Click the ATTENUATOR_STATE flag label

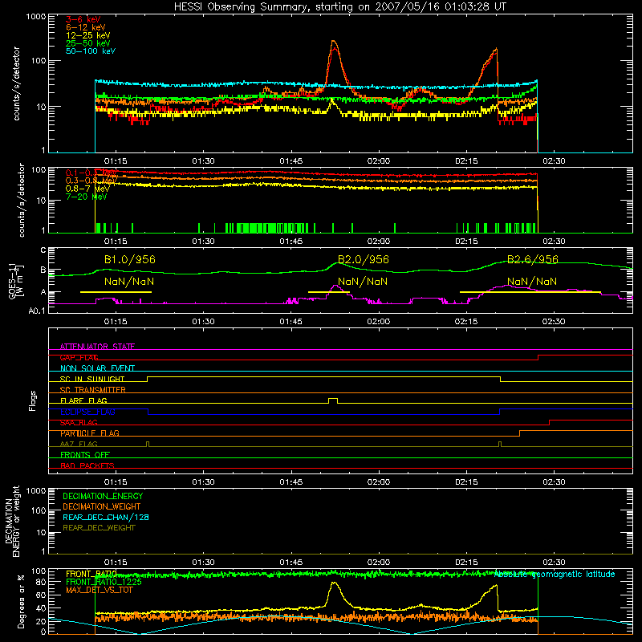[97, 347]
